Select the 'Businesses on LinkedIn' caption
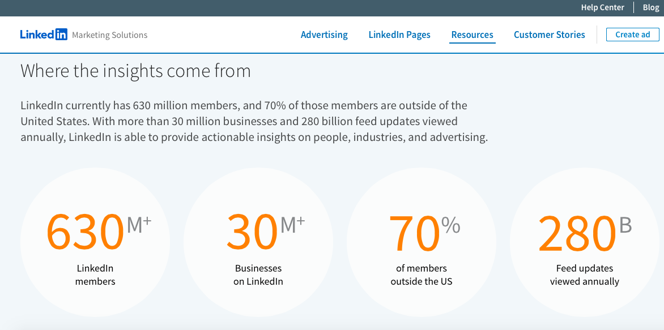 (x=258, y=275)
